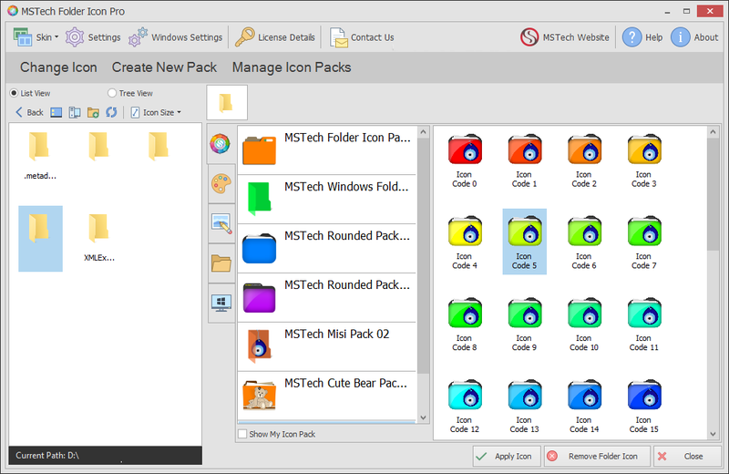
Task: Choose yellow Icon Code 4
Action: (x=465, y=242)
